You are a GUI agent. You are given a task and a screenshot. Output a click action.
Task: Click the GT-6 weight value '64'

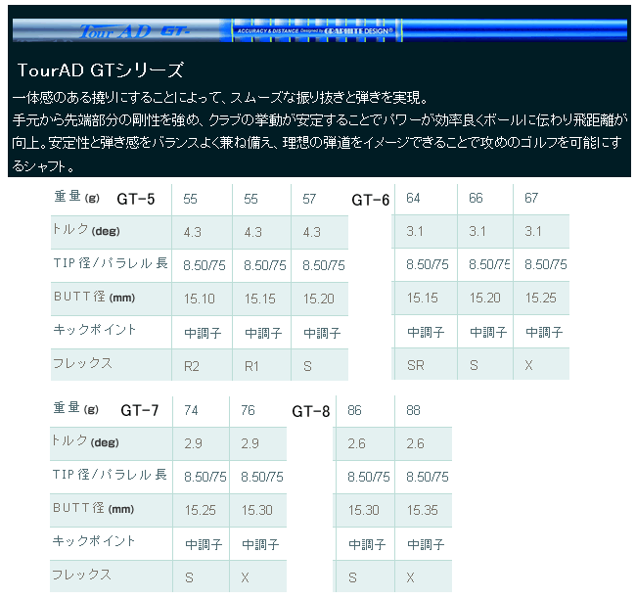[413, 198]
